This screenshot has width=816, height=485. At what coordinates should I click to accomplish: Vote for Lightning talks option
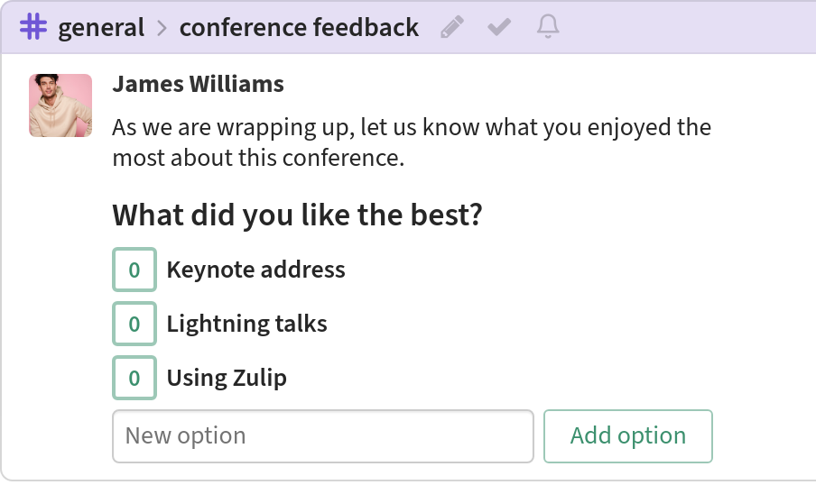(x=134, y=324)
